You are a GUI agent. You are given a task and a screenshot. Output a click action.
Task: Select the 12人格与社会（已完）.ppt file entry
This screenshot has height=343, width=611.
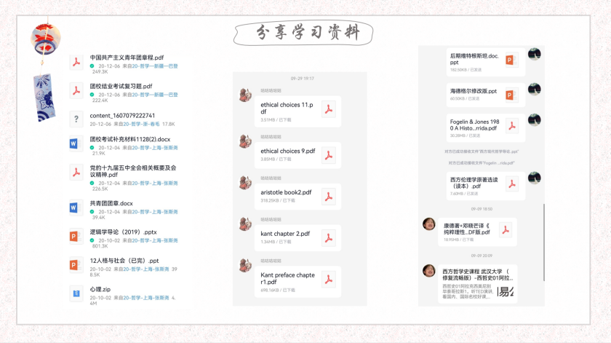[124, 267]
